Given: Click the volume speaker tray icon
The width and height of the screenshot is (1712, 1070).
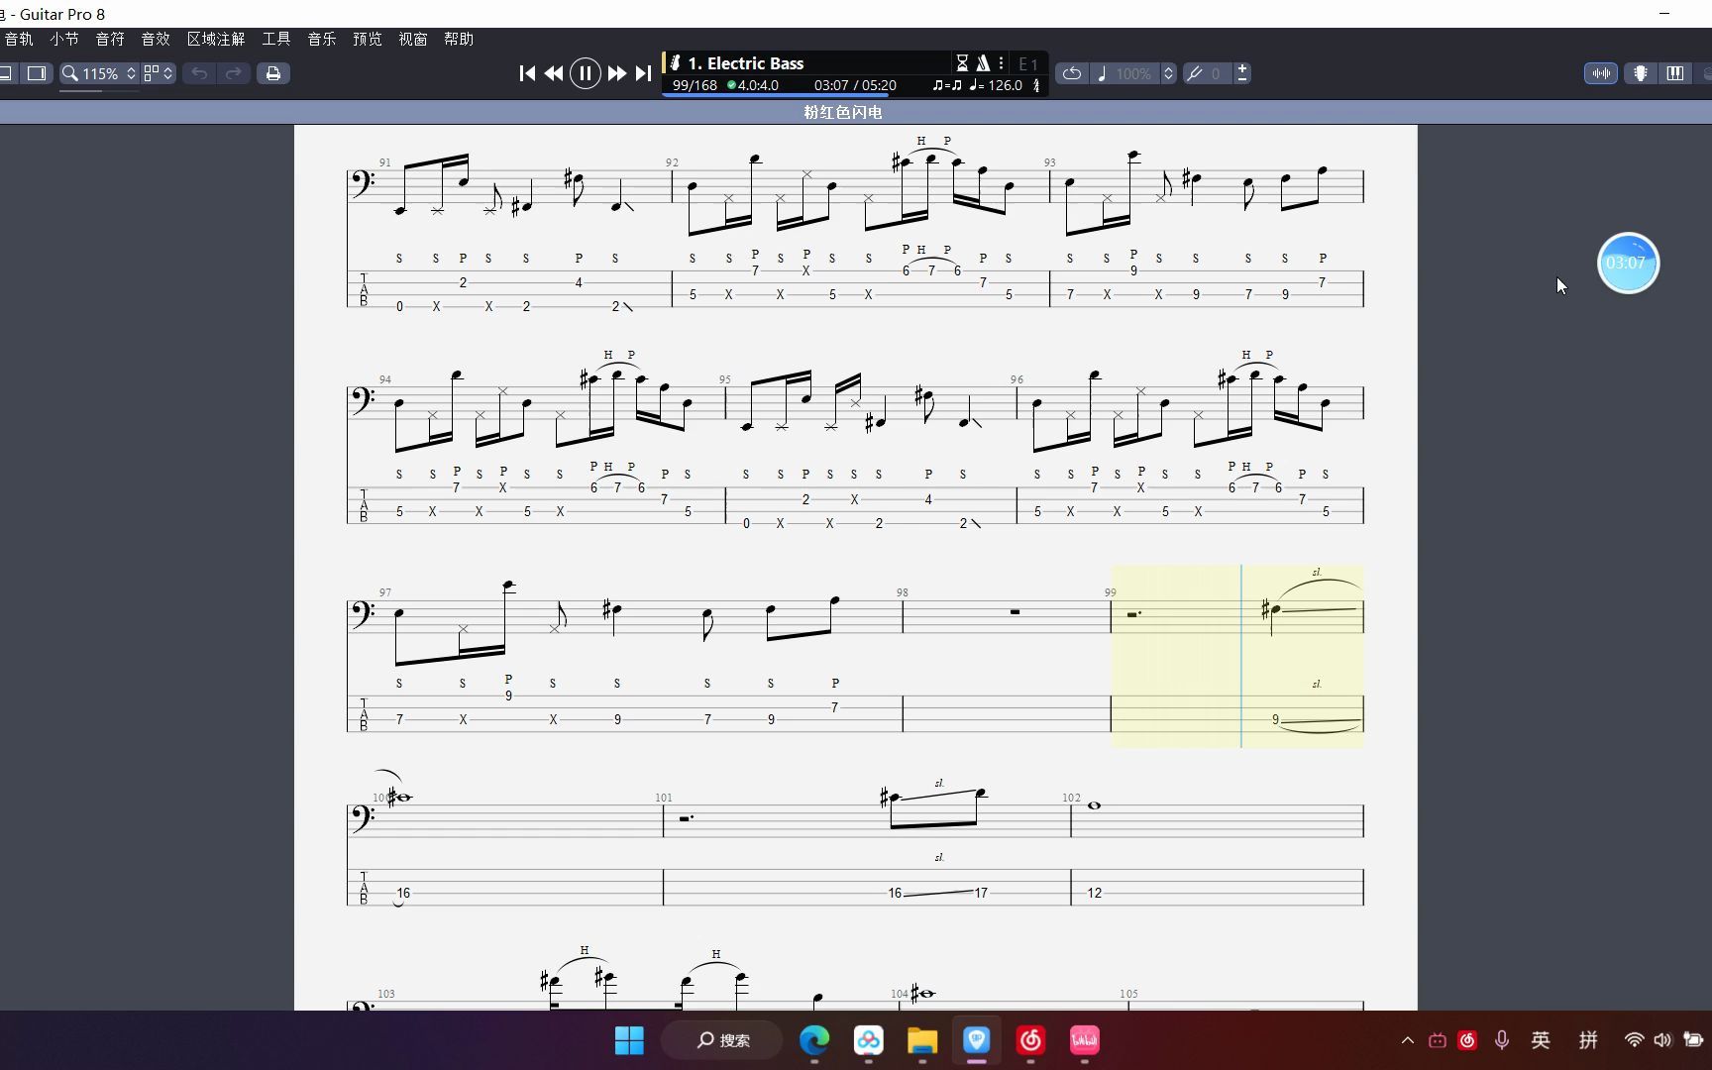Looking at the screenshot, I should 1662,1040.
